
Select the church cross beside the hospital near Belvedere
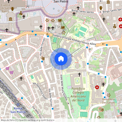click(x=103, y=84)
